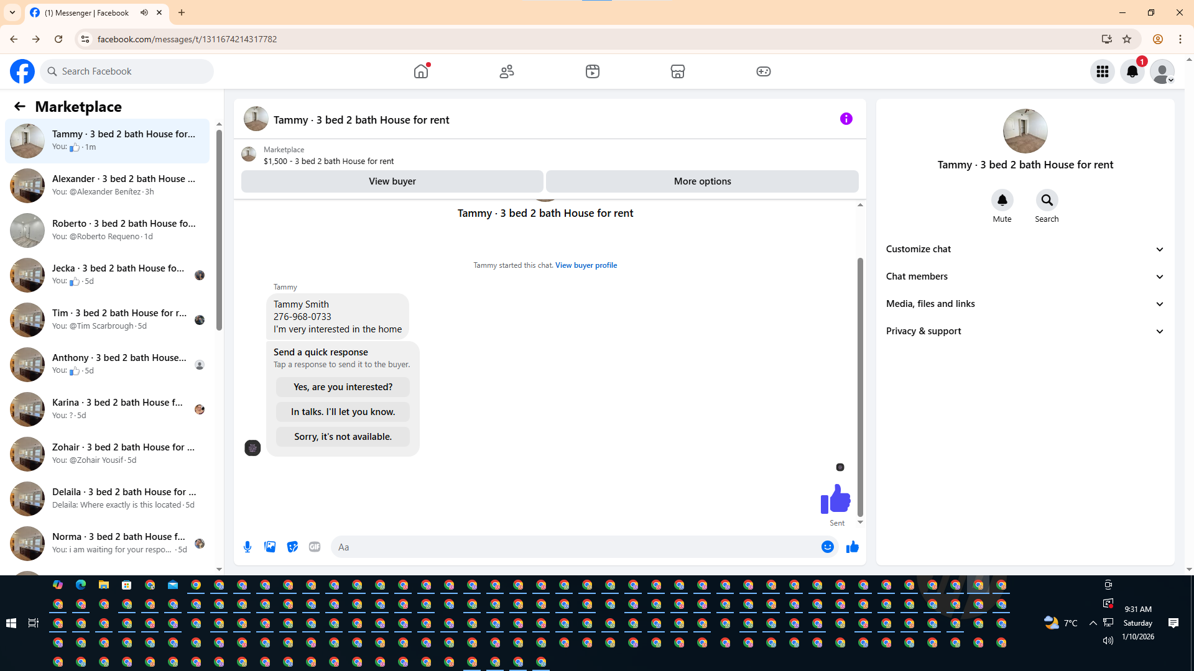Screen dimensions: 1194x671
Task: Expand the Customize chat section
Action: point(1025,249)
